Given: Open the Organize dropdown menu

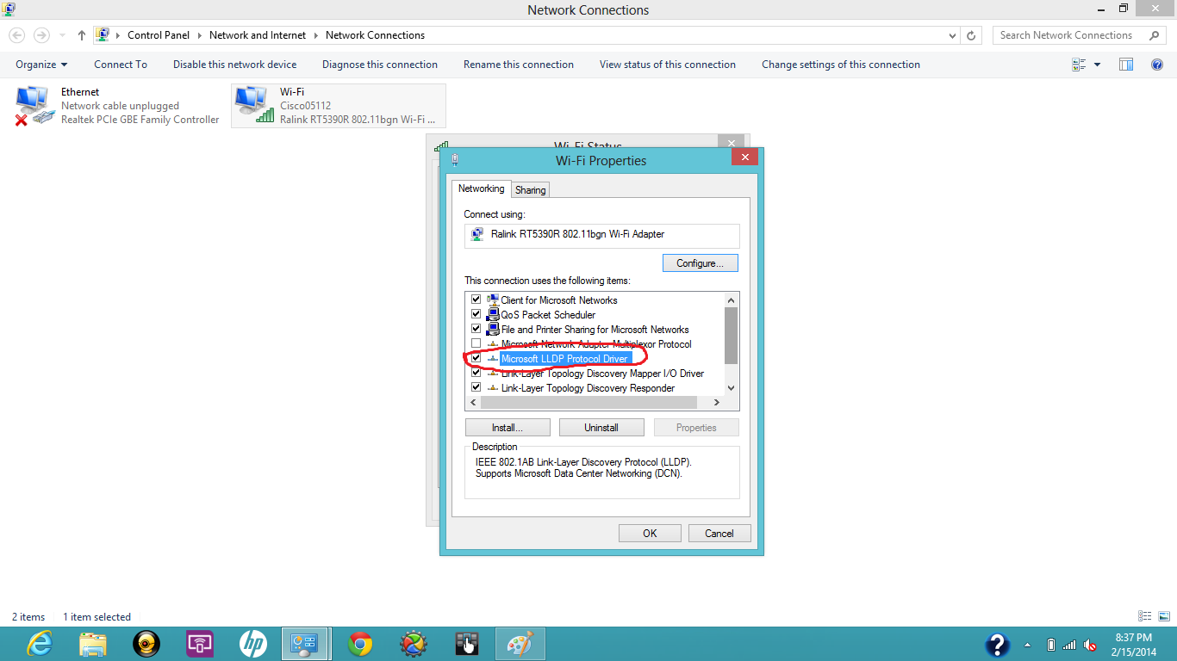Looking at the screenshot, I should tap(41, 65).
